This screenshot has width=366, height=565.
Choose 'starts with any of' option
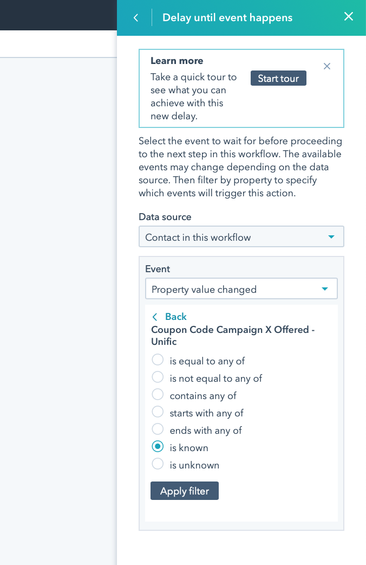click(158, 412)
